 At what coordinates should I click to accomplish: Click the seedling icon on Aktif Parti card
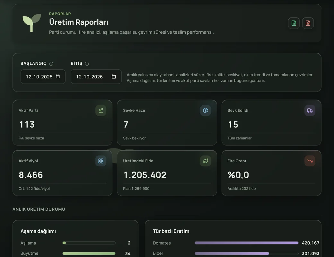point(101,111)
